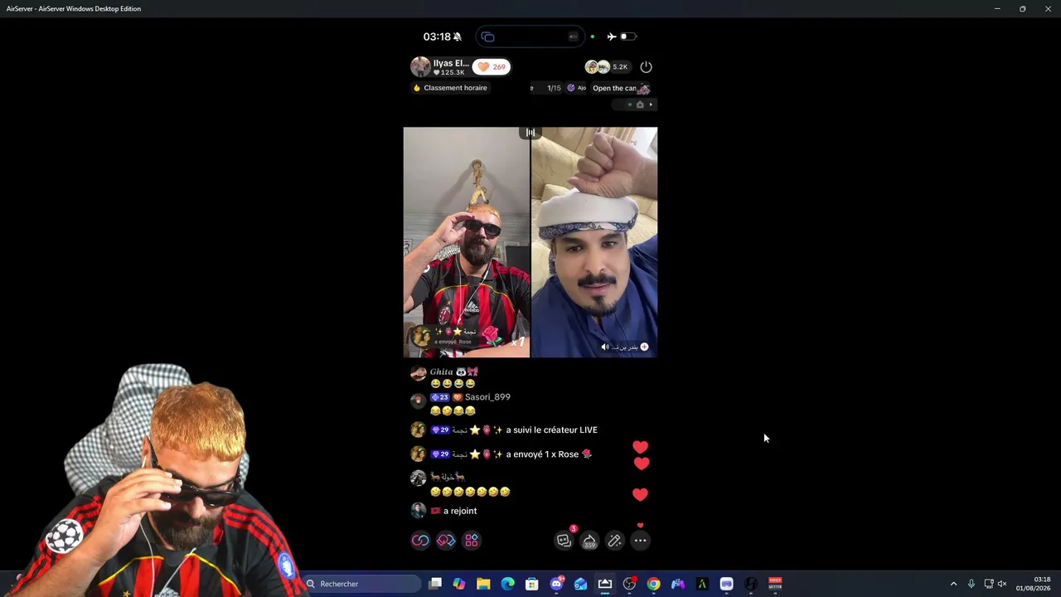Tap the orange heart 269 follow badge
1061x597 pixels.
pos(492,67)
